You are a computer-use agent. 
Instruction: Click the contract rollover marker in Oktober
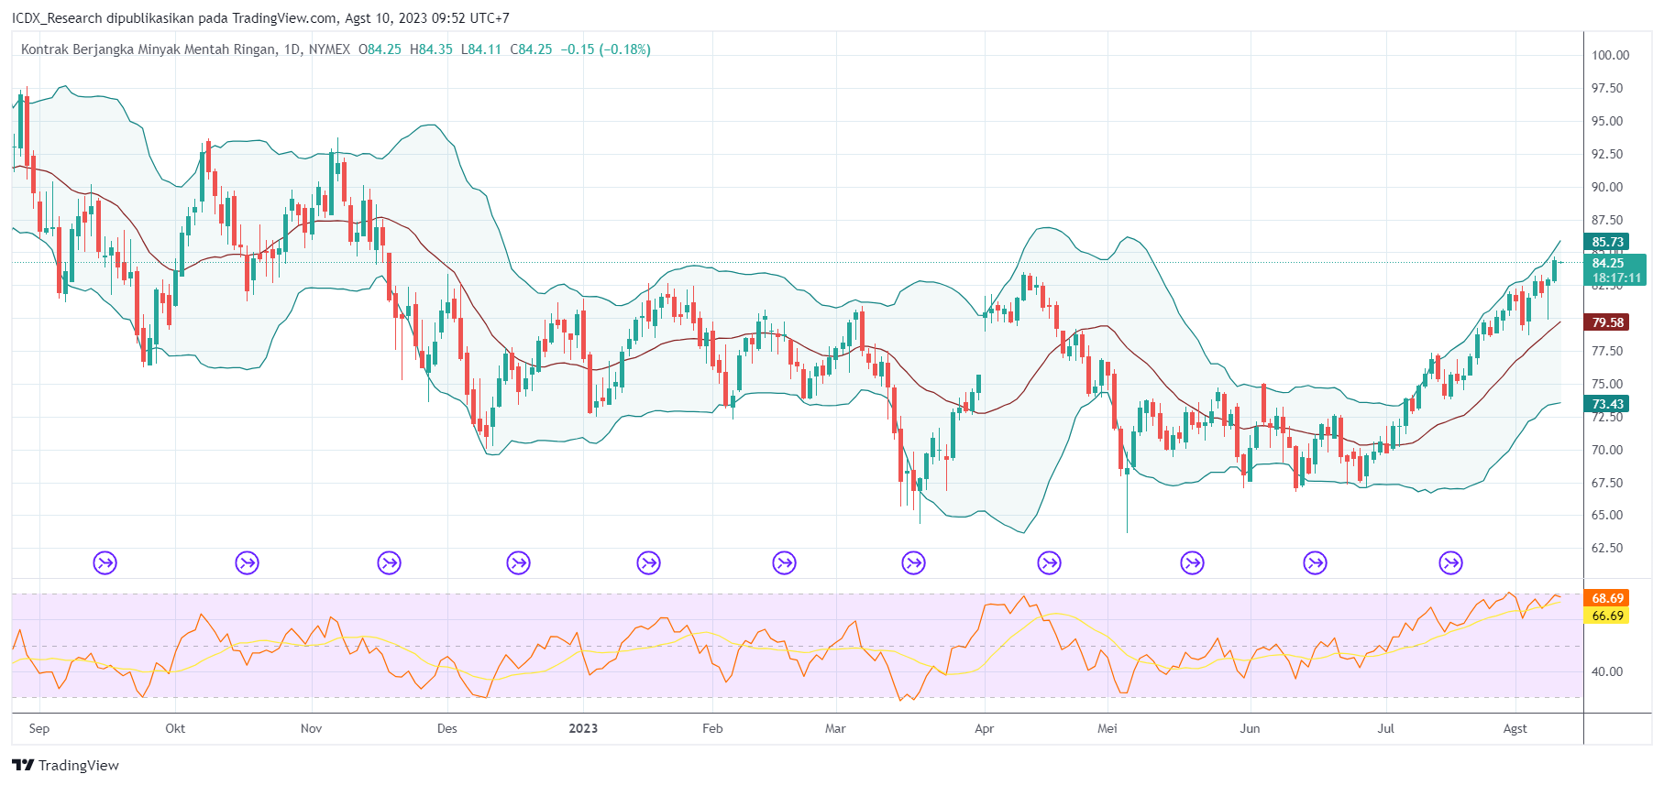248,562
